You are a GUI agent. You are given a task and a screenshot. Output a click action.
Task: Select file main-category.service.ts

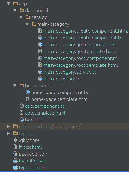click(70, 72)
